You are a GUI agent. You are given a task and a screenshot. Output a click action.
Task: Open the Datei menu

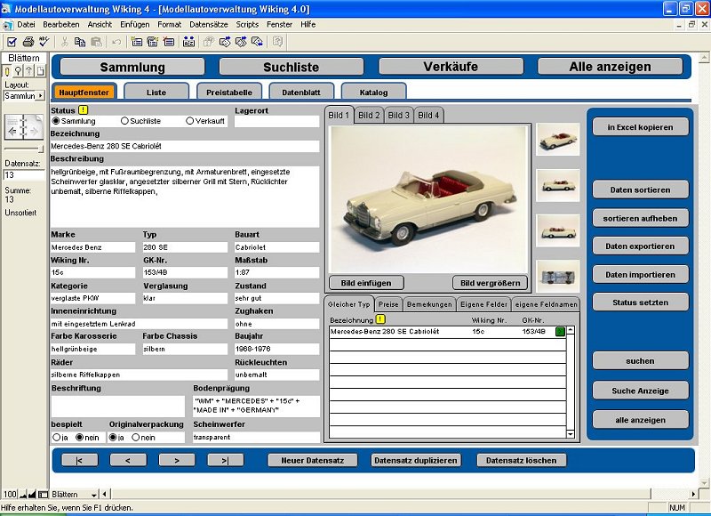[27, 25]
